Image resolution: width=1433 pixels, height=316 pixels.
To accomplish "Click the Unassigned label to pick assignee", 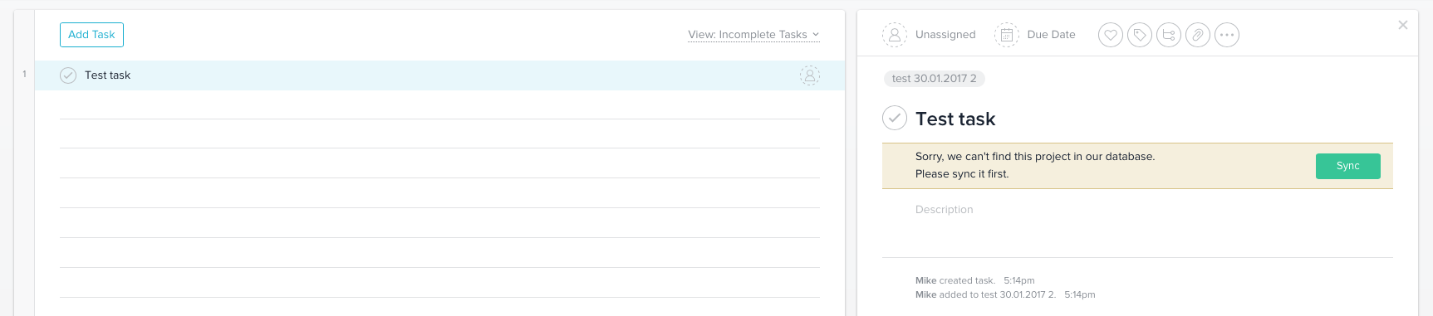I will point(945,35).
